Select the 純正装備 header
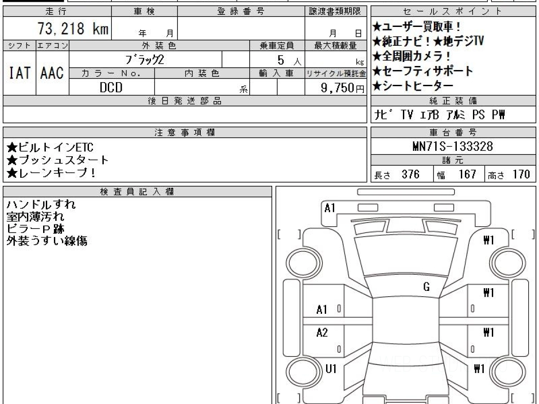 [x=453, y=101]
